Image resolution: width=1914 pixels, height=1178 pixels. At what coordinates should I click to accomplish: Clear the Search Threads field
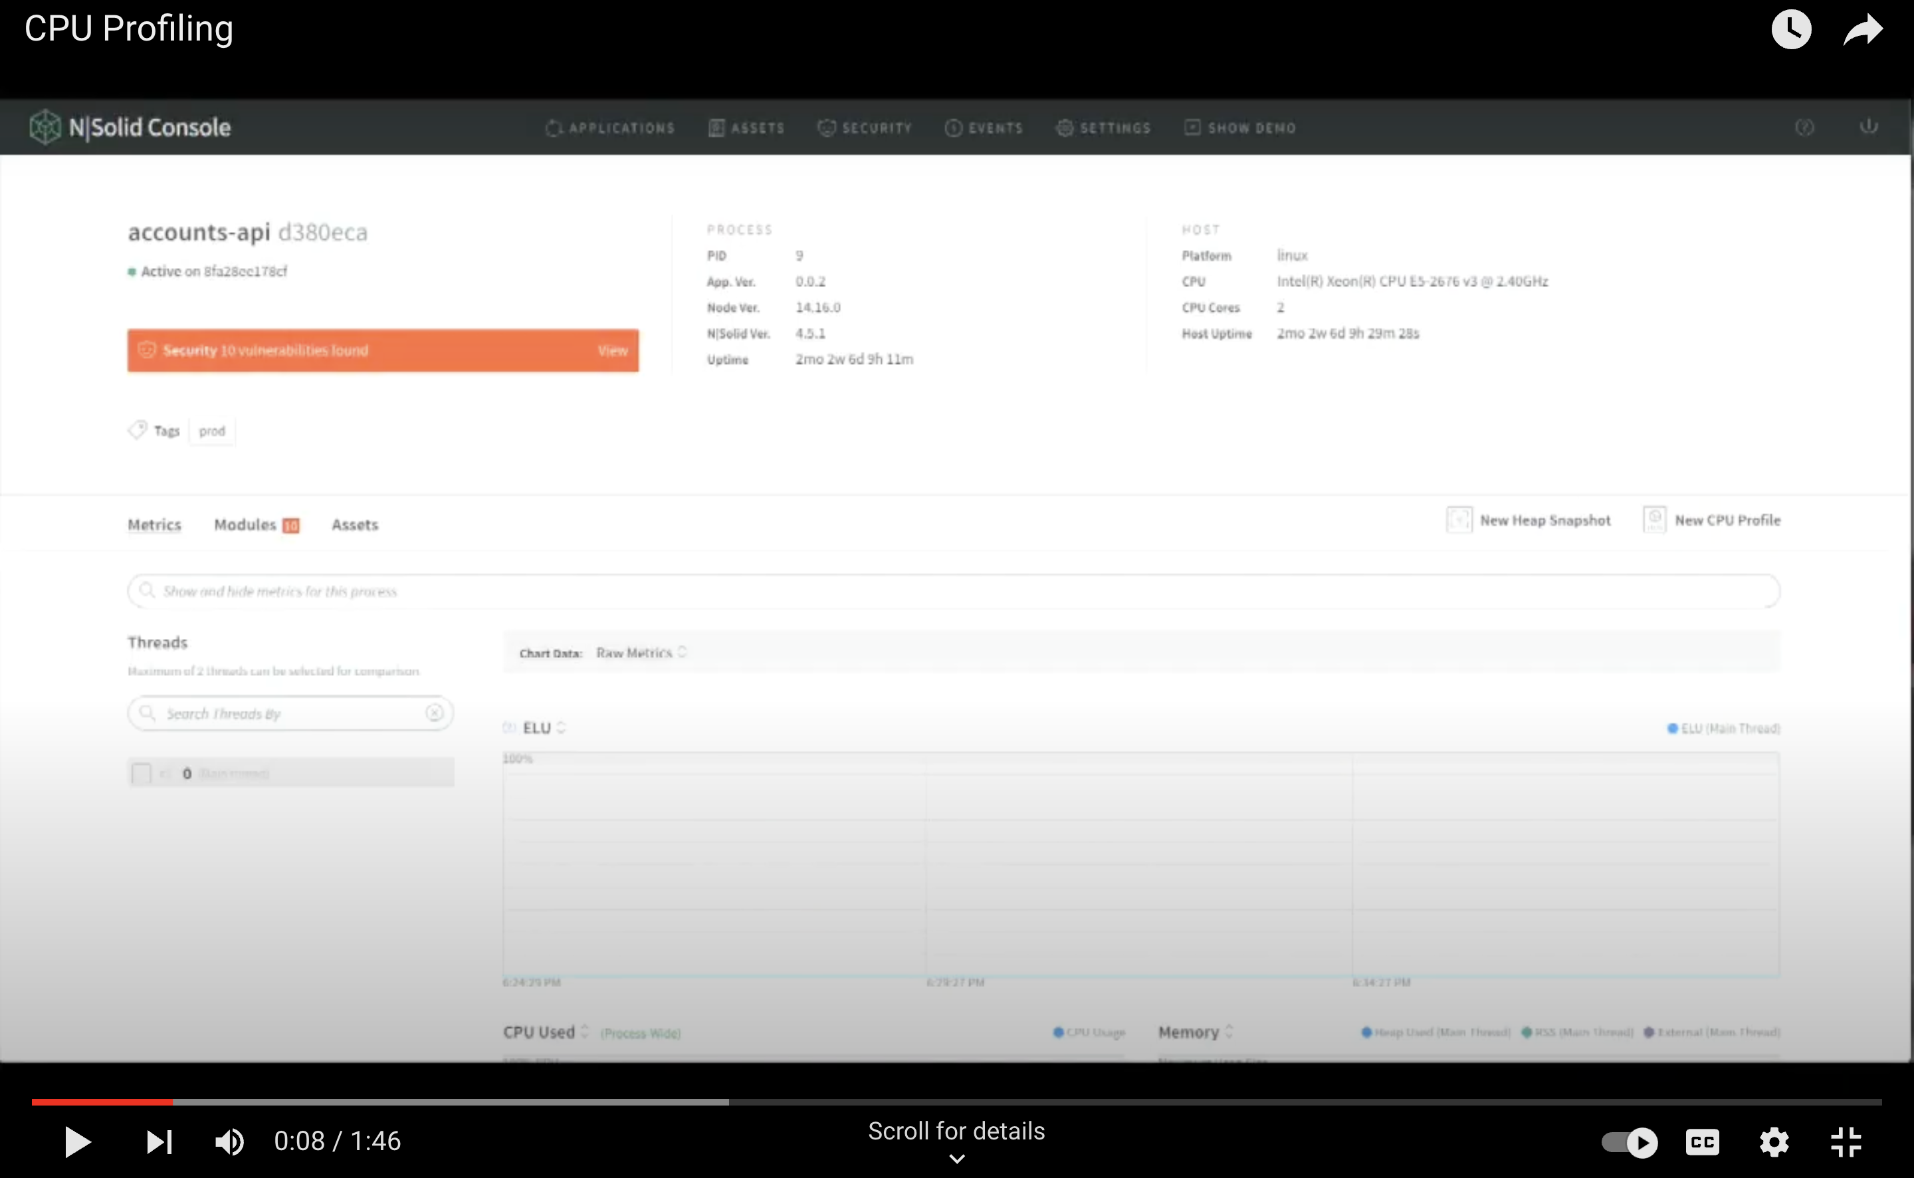tap(435, 713)
